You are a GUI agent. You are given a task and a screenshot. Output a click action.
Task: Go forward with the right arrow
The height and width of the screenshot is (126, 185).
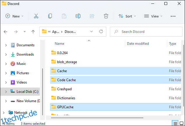click(x=16, y=32)
